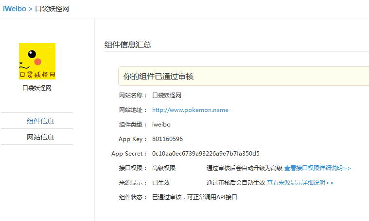Click the 你的组件已通过审核 notice banner

click(x=244, y=76)
